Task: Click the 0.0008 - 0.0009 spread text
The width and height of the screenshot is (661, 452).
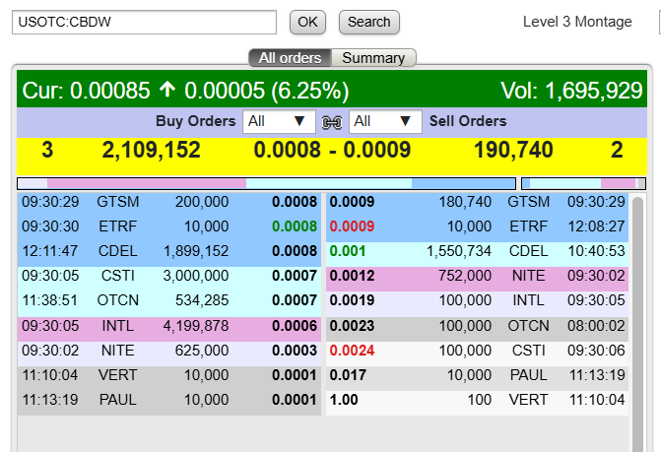Action: click(x=332, y=150)
